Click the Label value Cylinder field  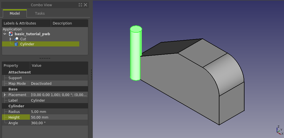click(59, 100)
